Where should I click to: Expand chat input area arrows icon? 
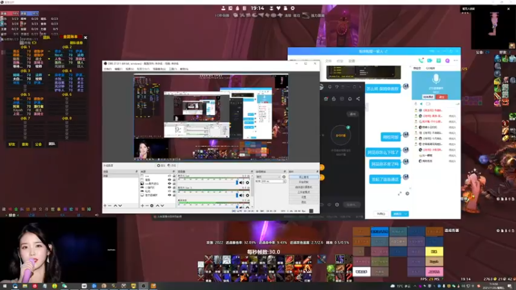[x=399, y=194]
